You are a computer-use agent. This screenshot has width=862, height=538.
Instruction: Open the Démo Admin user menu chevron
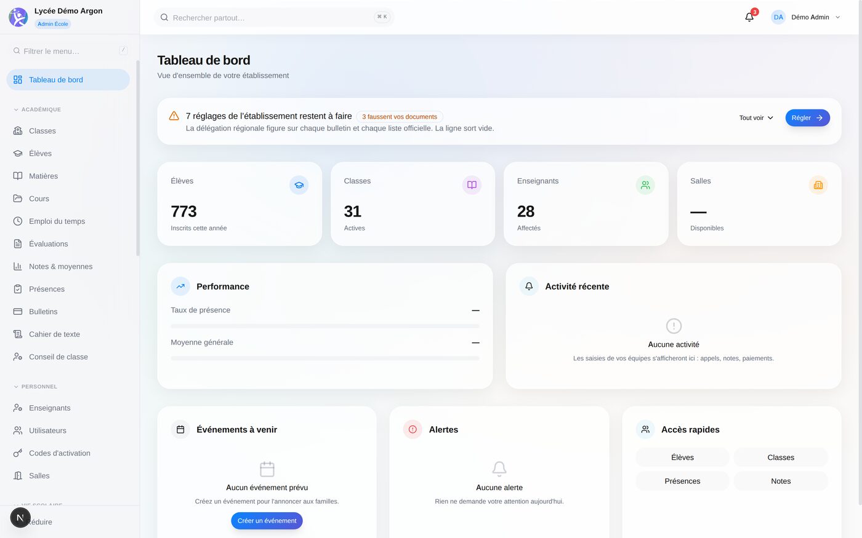pos(837,17)
